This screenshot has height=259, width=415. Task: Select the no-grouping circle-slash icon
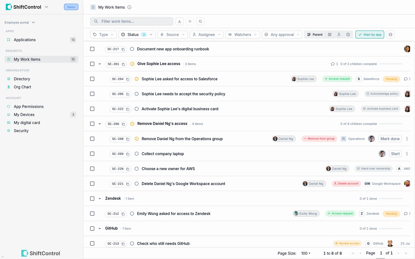[x=348, y=35]
